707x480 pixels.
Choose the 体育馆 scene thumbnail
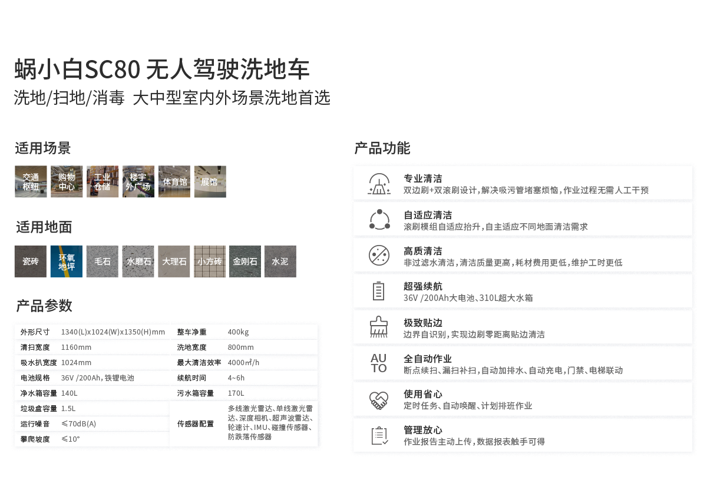[x=174, y=182]
